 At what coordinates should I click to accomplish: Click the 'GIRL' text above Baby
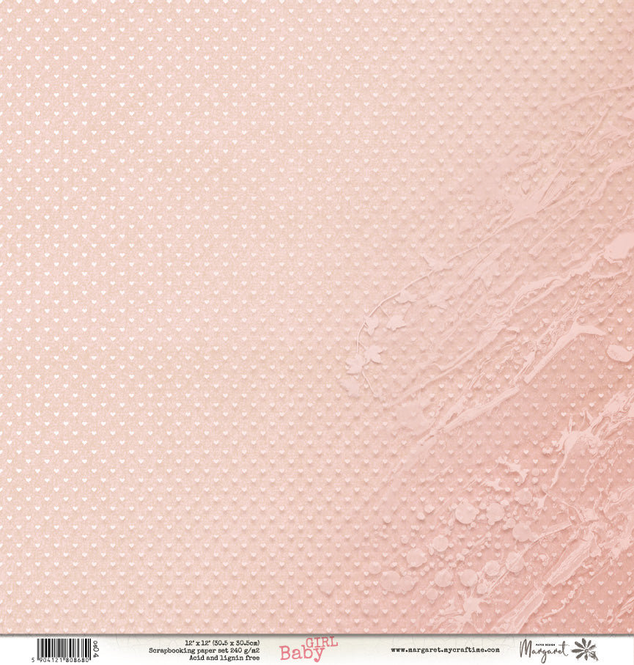[x=321, y=642]
